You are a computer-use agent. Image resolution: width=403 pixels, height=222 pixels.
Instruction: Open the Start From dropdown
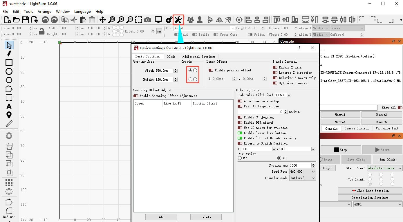tap(385, 168)
